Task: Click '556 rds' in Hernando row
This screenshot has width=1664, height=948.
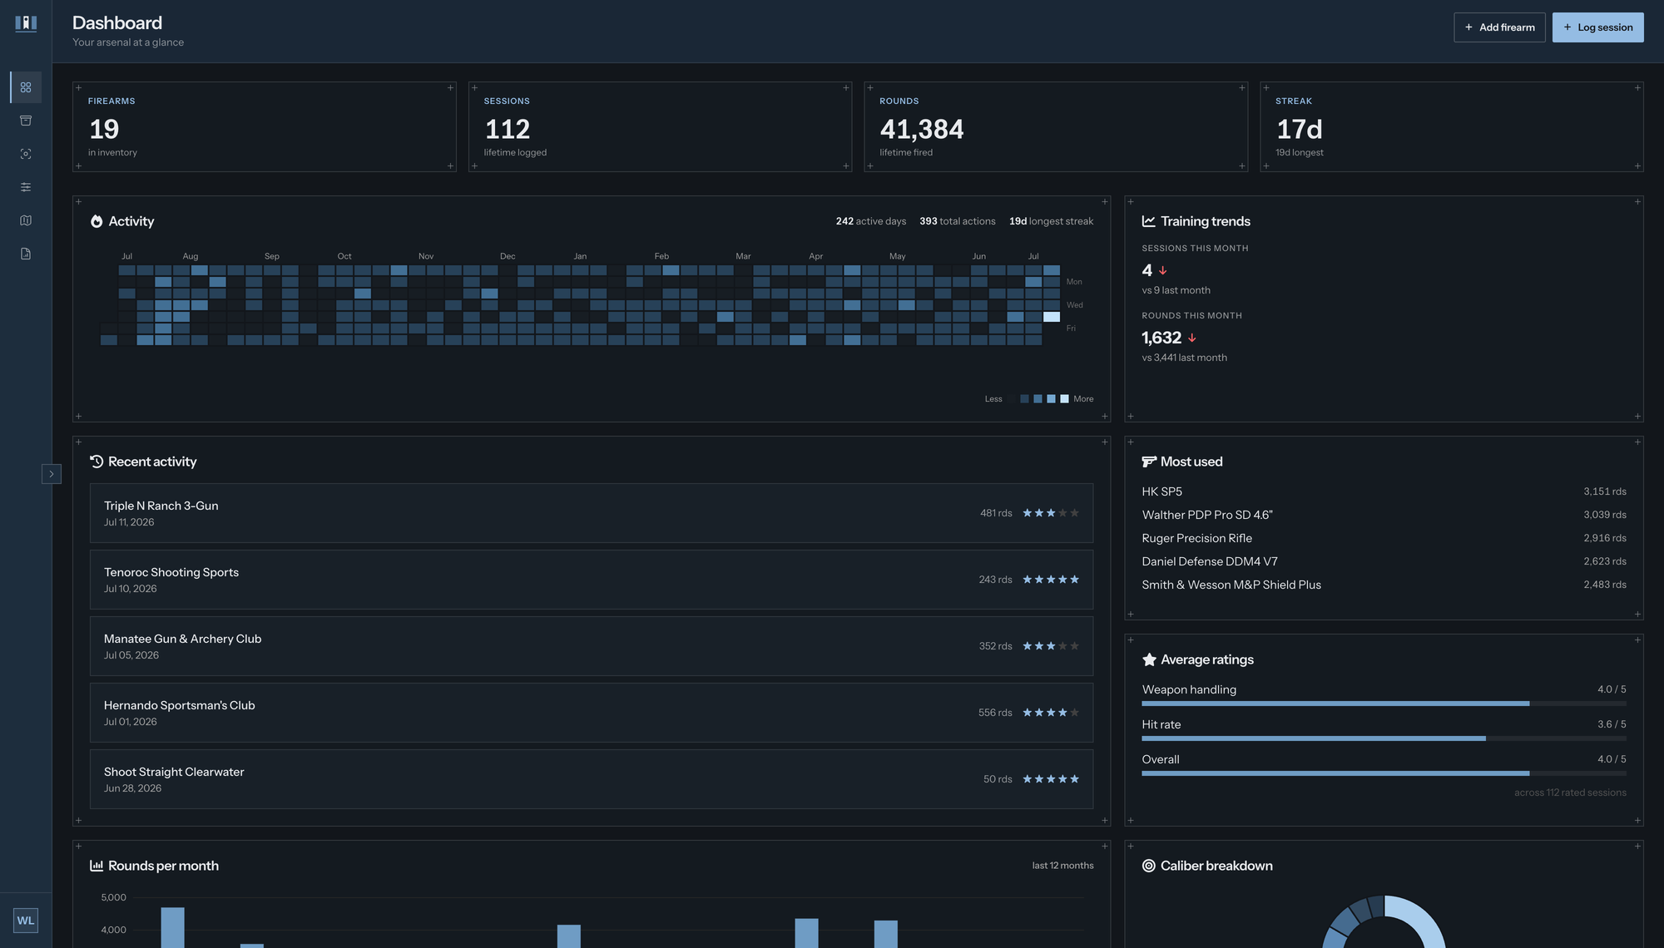Action: coord(995,713)
